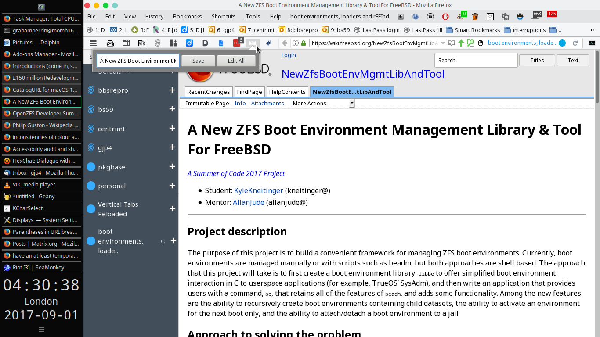Click the menu bar icon with the 663 badge
This screenshot has width=600, height=337.
click(536, 16)
